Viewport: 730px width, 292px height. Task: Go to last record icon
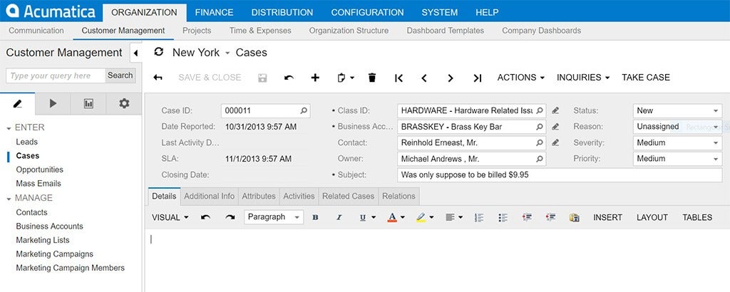[x=477, y=78]
